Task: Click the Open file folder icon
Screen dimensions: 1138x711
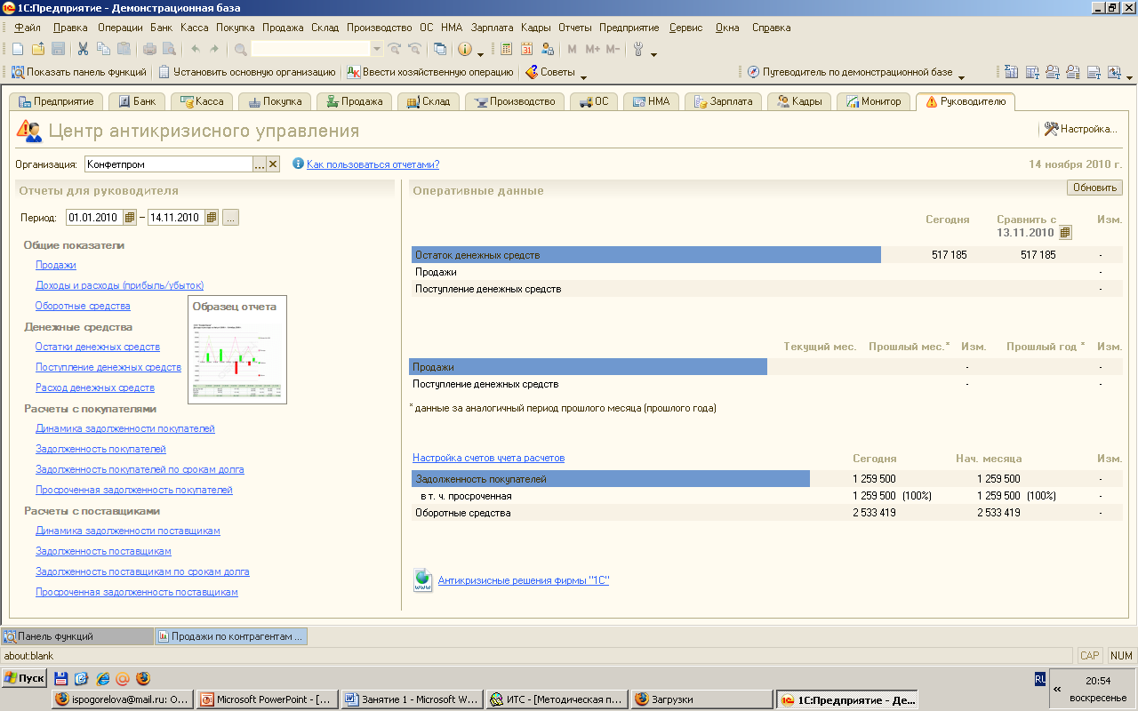Action: point(38,49)
